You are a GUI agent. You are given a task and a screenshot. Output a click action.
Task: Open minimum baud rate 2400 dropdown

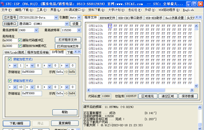pos(36,30)
